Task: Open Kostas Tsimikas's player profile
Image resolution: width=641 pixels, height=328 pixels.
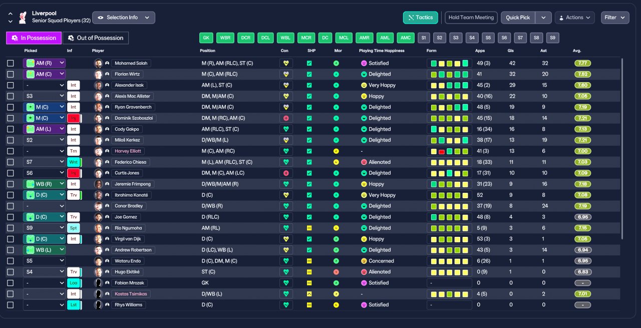Action: (x=131, y=294)
